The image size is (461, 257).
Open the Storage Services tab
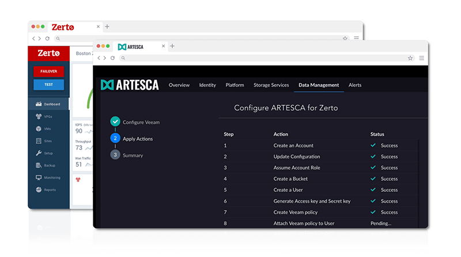point(271,85)
